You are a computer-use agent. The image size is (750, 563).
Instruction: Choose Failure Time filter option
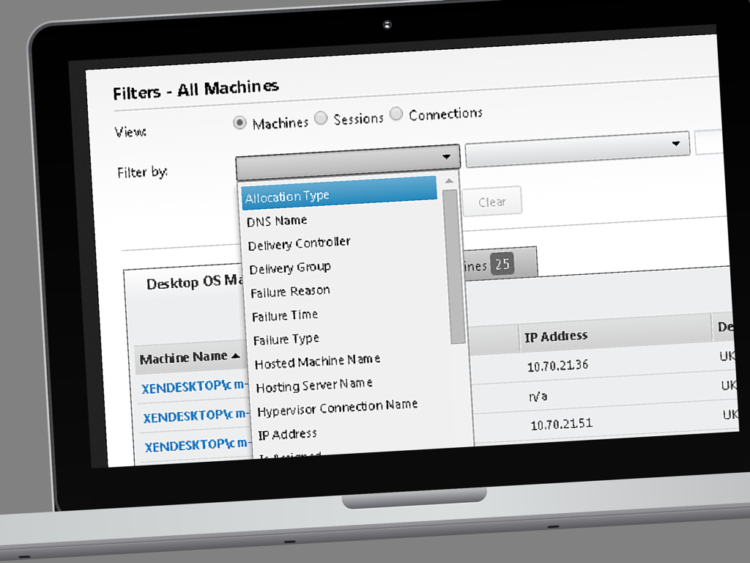pos(285,315)
